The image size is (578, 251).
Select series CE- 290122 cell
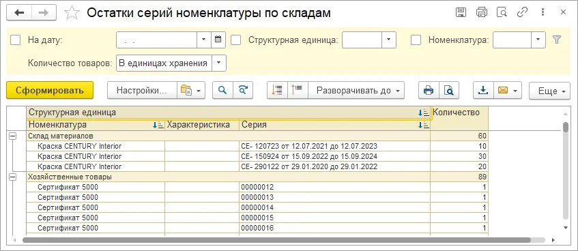click(334, 166)
